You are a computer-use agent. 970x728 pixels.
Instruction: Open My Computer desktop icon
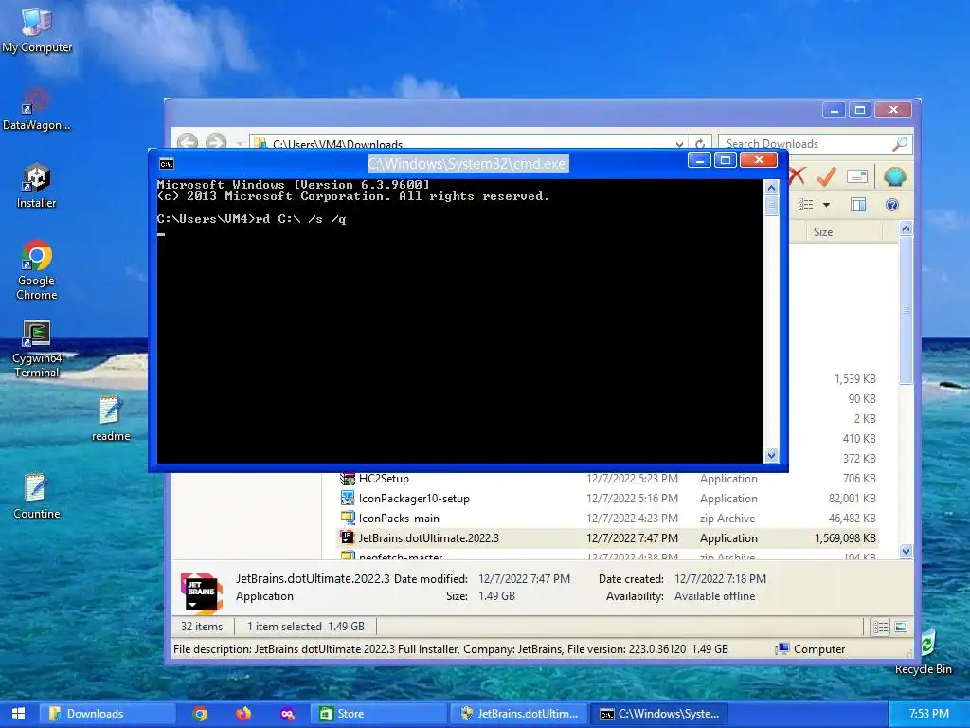37,29
